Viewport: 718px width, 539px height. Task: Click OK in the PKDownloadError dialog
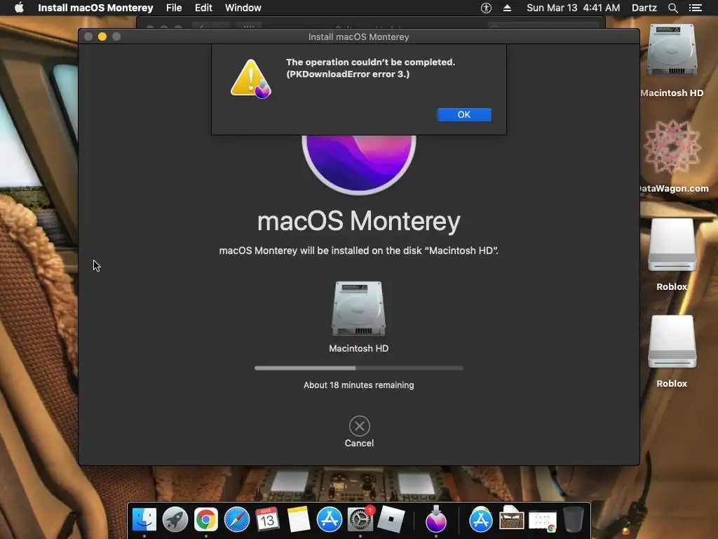pos(464,114)
